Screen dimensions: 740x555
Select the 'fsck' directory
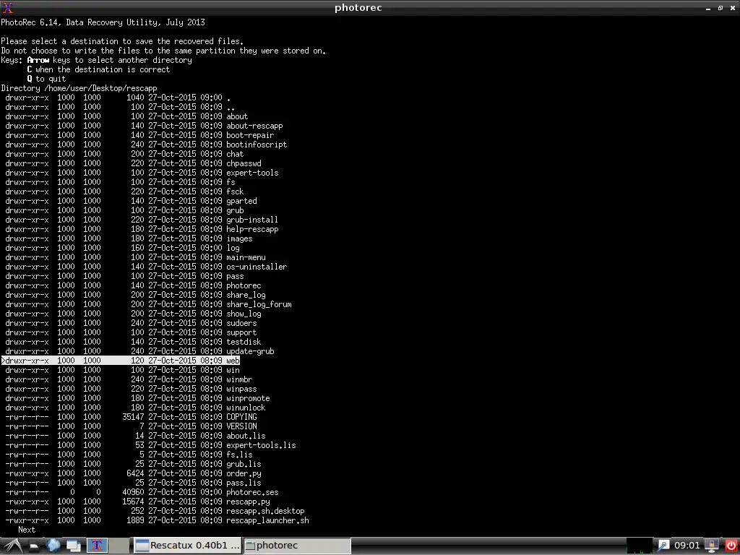124,192
